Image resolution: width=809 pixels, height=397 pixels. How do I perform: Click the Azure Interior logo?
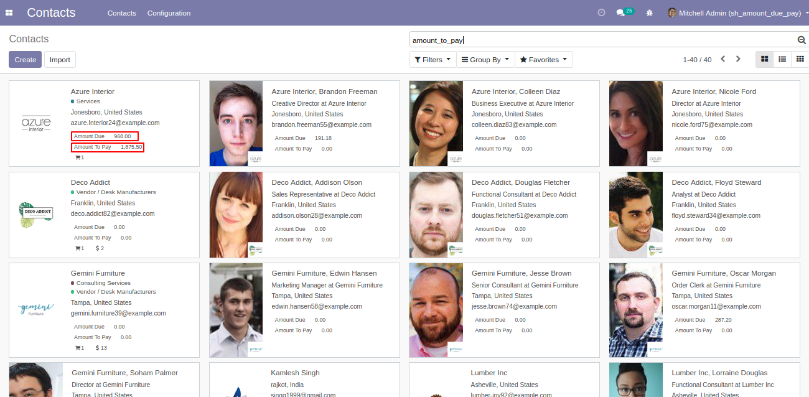pyautogui.click(x=36, y=123)
